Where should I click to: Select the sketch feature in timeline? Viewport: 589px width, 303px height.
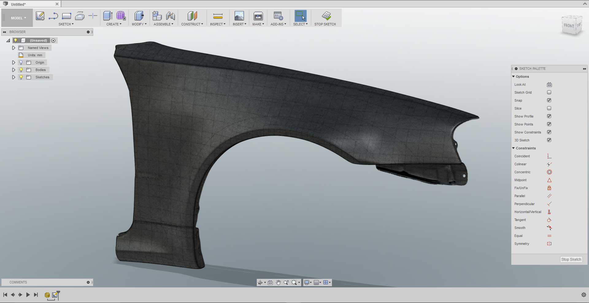click(x=55, y=295)
